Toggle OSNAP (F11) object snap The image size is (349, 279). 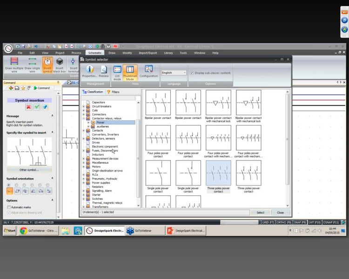(331, 222)
